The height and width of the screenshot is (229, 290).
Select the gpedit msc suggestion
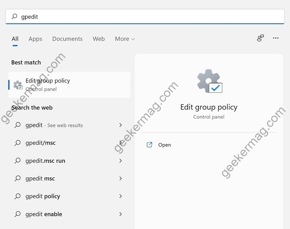coord(69,178)
